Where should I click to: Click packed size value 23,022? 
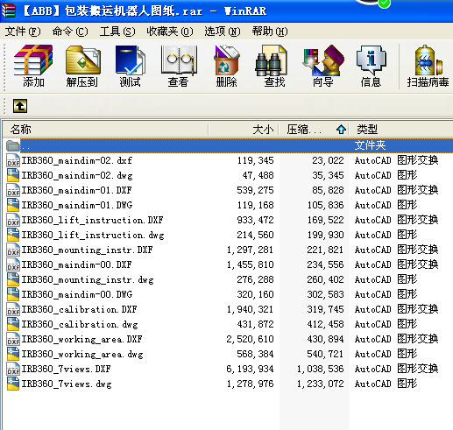pyautogui.click(x=328, y=160)
